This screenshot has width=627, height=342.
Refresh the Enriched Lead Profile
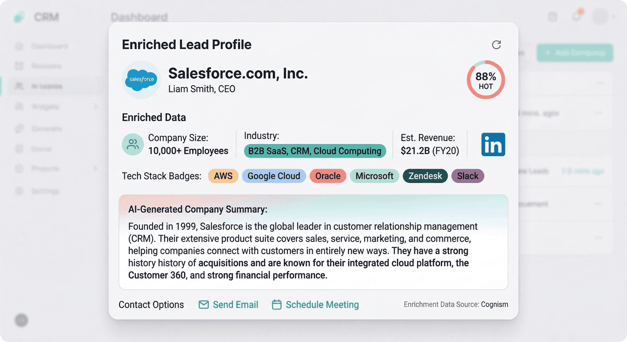click(x=496, y=45)
